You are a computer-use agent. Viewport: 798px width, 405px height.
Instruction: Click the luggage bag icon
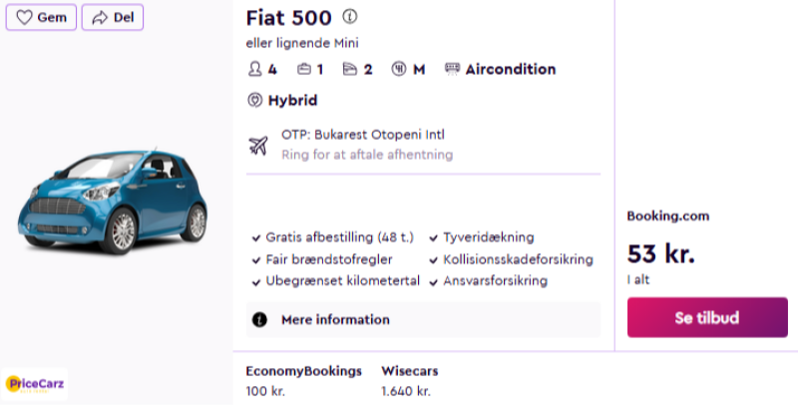coord(304,70)
